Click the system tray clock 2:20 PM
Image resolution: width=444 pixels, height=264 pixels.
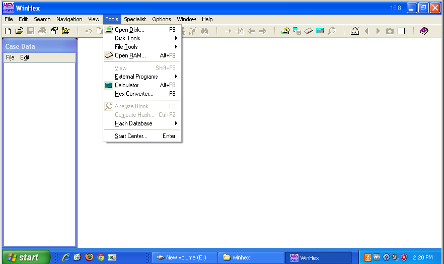click(x=423, y=257)
